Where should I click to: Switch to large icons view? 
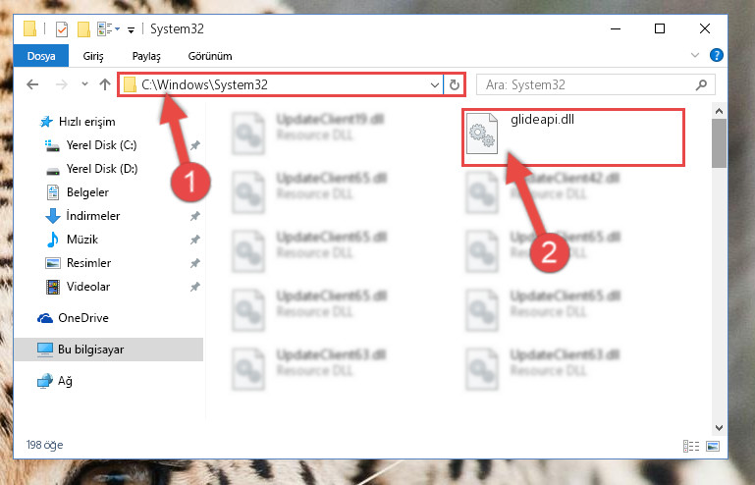click(x=713, y=446)
